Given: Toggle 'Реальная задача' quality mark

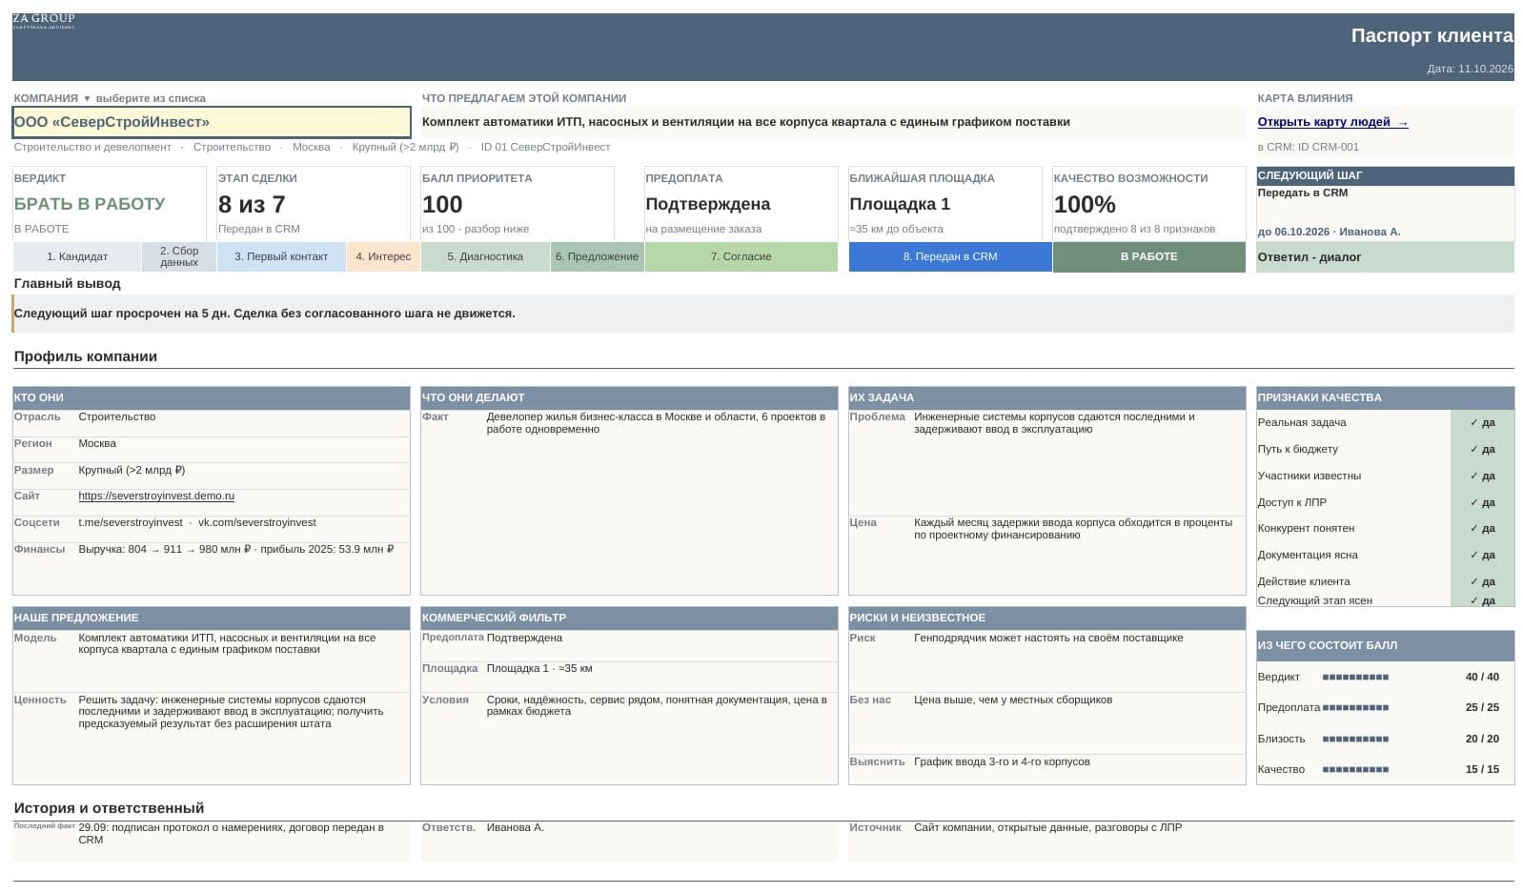Looking at the screenshot, I should click(1482, 422).
